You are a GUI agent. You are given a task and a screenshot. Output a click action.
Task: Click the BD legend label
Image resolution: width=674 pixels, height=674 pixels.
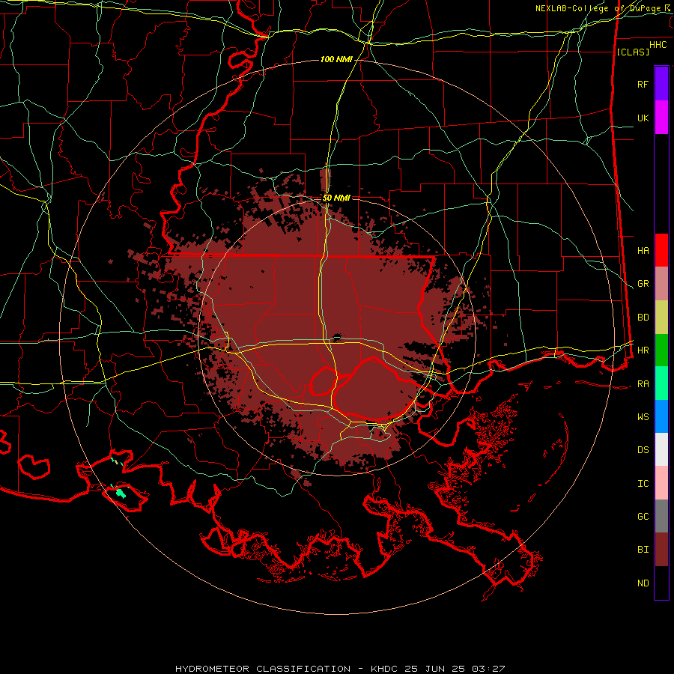tap(643, 318)
